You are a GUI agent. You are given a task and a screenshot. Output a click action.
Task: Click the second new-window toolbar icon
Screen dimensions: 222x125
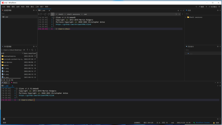pyautogui.click(x=45, y=14)
